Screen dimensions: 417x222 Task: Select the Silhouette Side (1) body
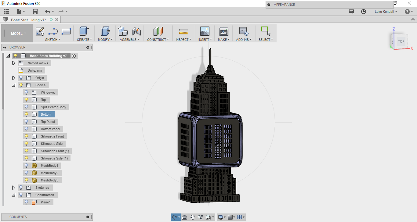click(55, 158)
